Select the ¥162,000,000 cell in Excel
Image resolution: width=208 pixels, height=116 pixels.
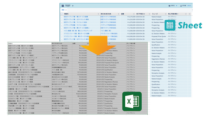79,84
